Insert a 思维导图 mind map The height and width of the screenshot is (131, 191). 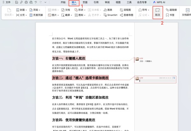pyautogui.click(x=127, y=15)
